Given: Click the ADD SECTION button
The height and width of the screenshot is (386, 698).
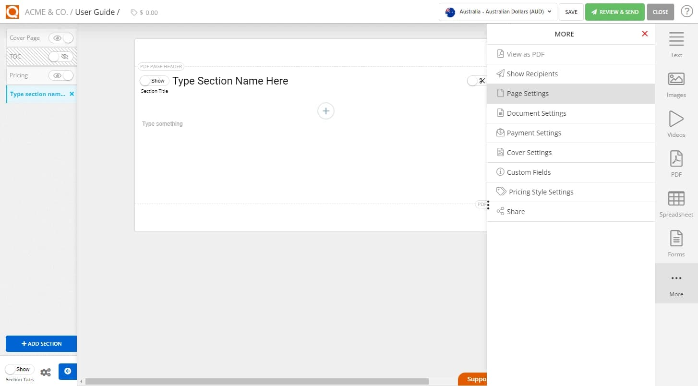Looking at the screenshot, I should point(41,344).
